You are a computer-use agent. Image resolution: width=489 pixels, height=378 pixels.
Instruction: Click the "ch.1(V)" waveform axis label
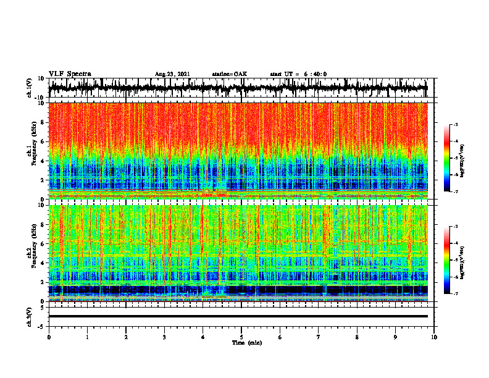tap(30, 88)
